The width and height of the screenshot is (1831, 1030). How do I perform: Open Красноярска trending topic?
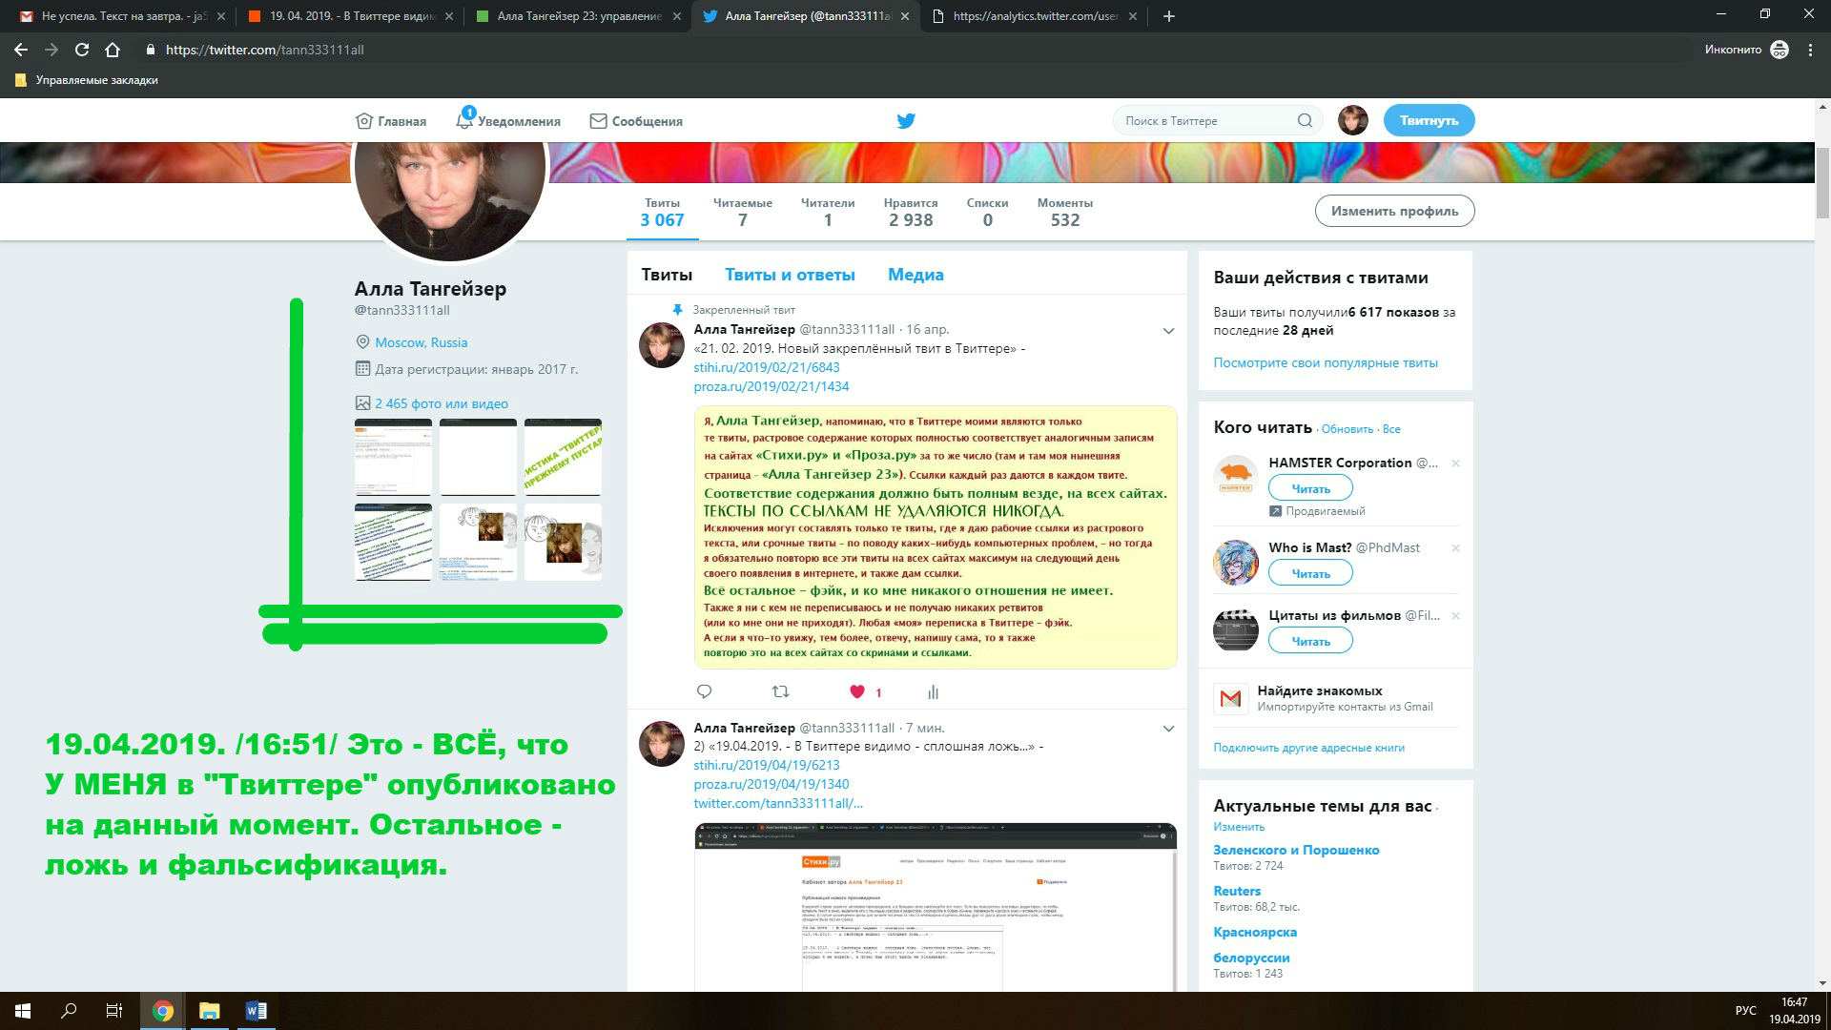(x=1255, y=932)
